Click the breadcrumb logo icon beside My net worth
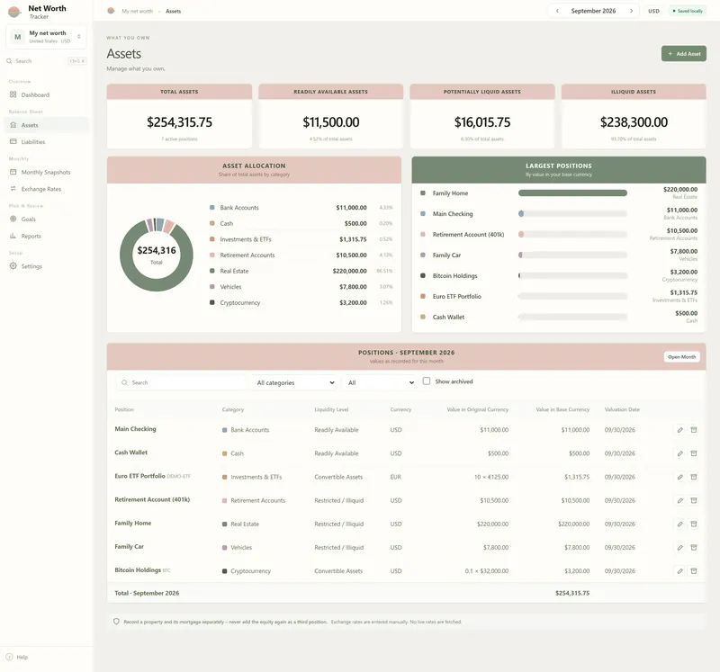The image size is (720, 672). click(111, 11)
